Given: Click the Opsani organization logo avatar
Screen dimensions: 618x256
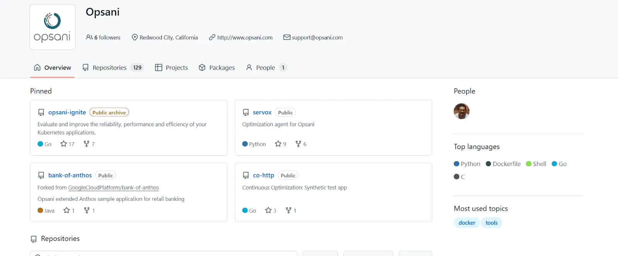Looking at the screenshot, I should tap(53, 27).
